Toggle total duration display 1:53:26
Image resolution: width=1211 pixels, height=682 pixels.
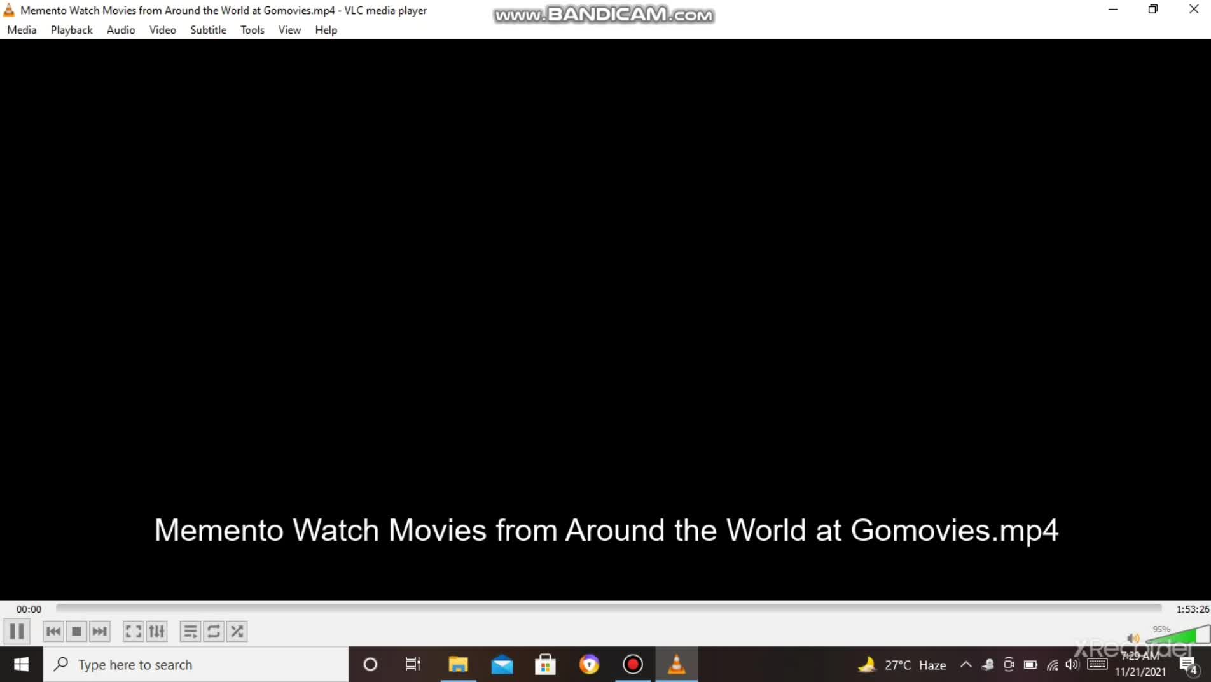[x=1192, y=609]
